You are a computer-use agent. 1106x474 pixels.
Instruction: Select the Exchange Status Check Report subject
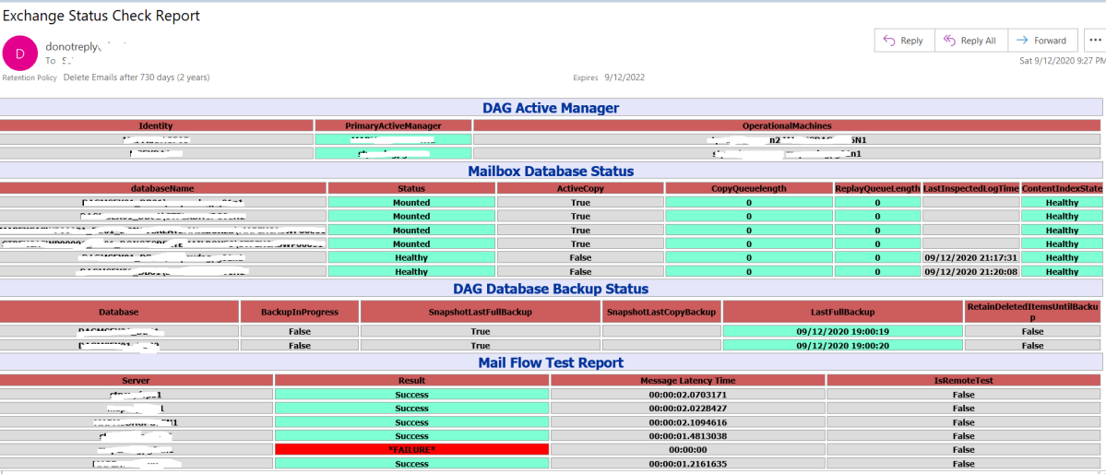click(102, 16)
